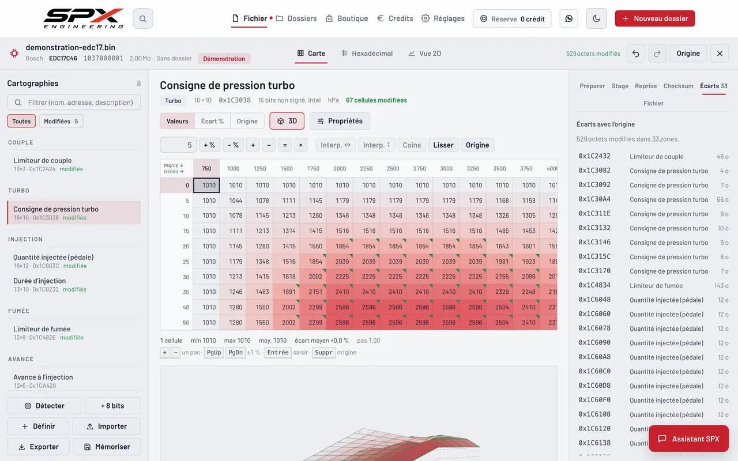Open the Vue 2D tab
This screenshot has width=738, height=461.
(424, 54)
